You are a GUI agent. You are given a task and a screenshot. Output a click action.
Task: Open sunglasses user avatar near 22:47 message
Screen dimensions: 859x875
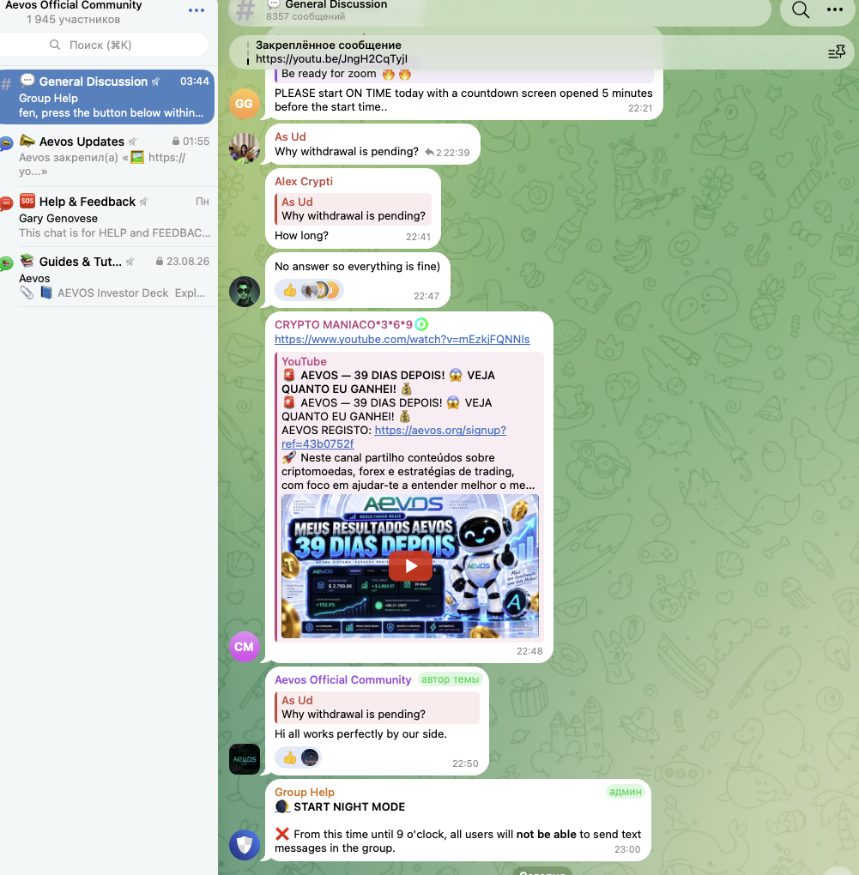[244, 292]
